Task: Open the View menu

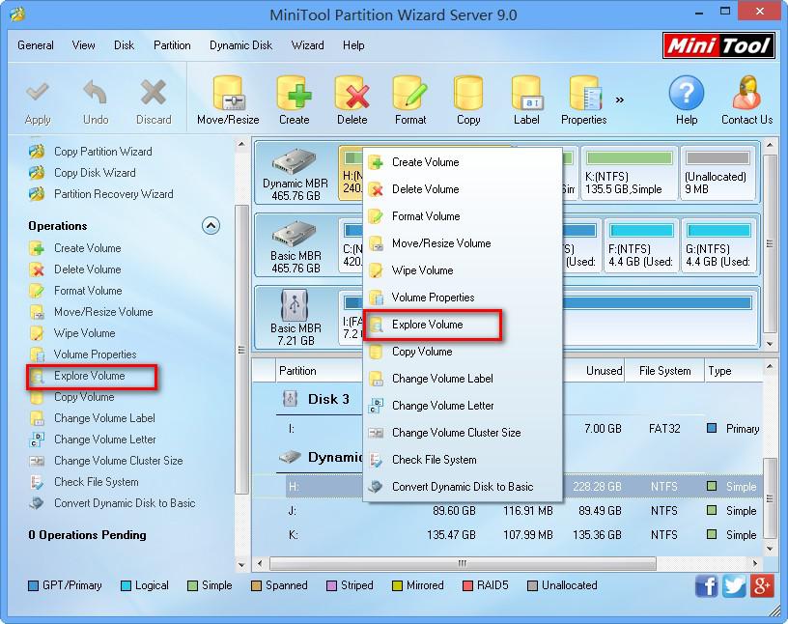Action: click(x=83, y=45)
